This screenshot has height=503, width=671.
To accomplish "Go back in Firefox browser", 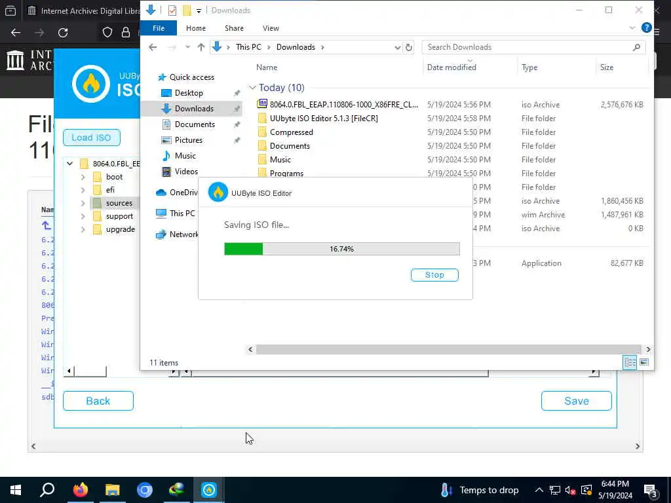I will [x=16, y=33].
